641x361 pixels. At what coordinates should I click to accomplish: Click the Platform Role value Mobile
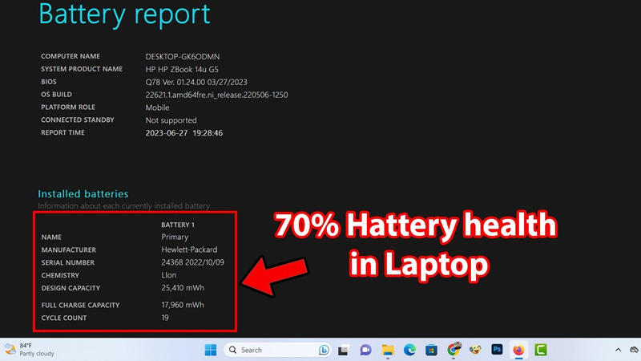pos(157,107)
